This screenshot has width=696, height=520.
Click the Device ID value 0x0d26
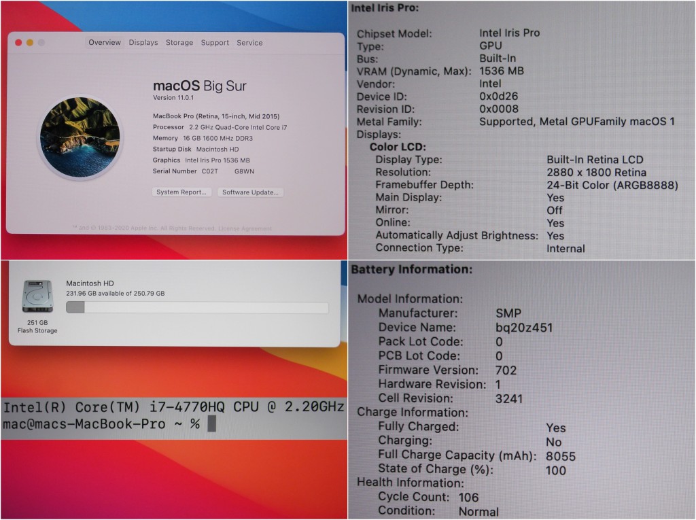(x=498, y=97)
